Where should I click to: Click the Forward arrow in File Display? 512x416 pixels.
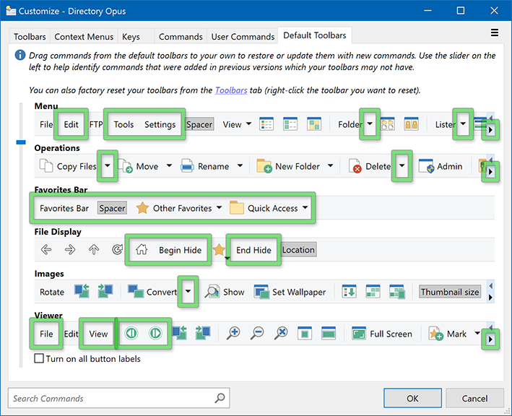[x=70, y=250]
